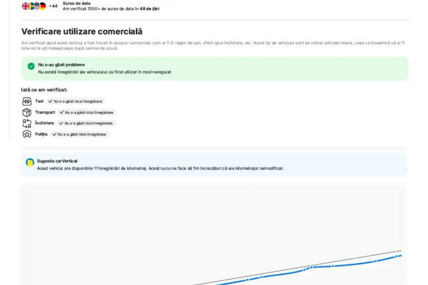
Task: Click the Transport box icon
Action: point(27,112)
